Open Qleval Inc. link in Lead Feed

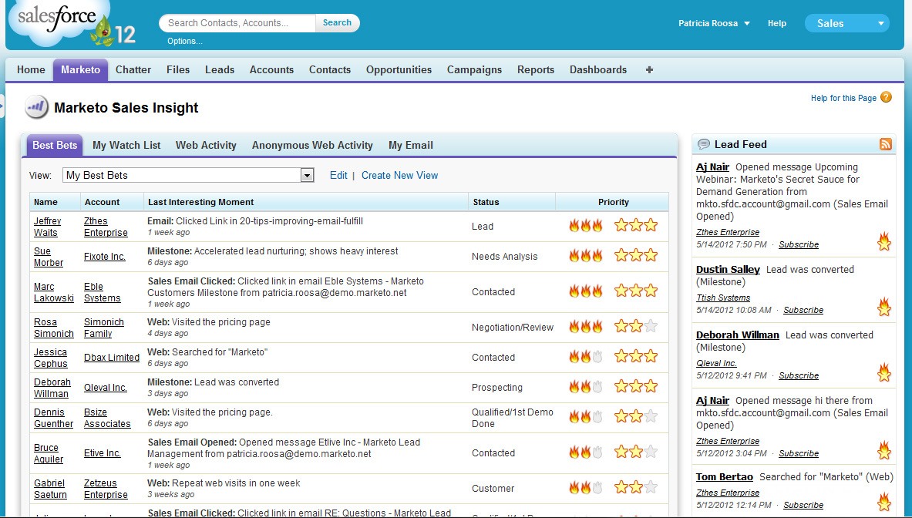(x=717, y=363)
